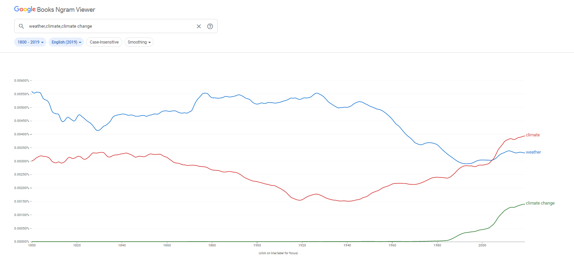
Task: Click the 2000 x-axis year marker
Action: click(x=482, y=245)
